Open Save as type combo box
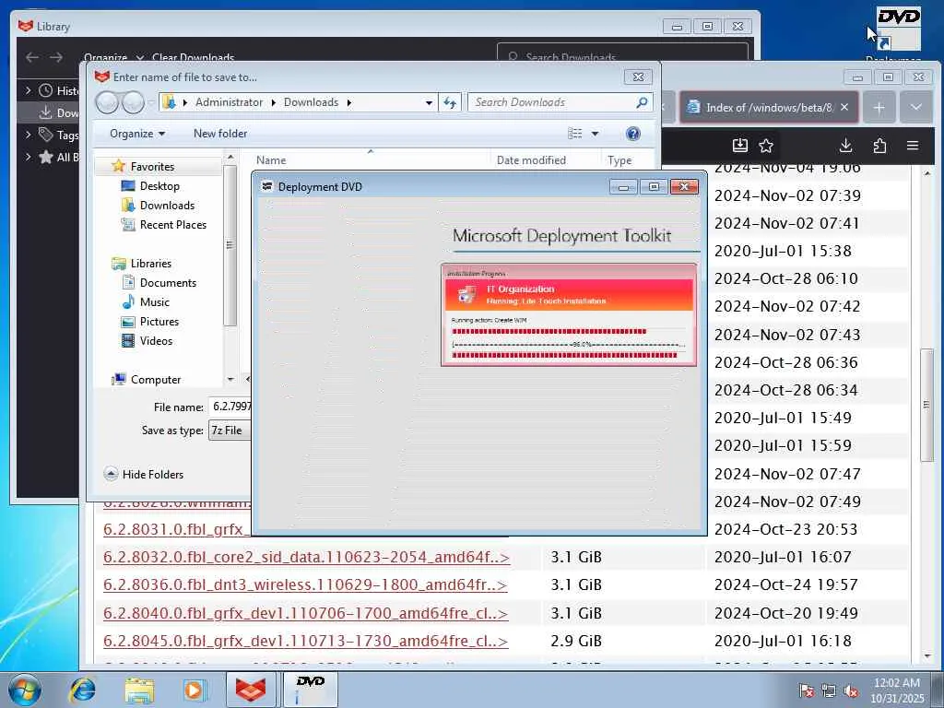Screen dimensions: 944x708 coord(230,430)
